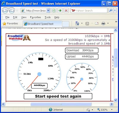
Task: Click the Back navigation arrow button
Action: click(5, 10)
